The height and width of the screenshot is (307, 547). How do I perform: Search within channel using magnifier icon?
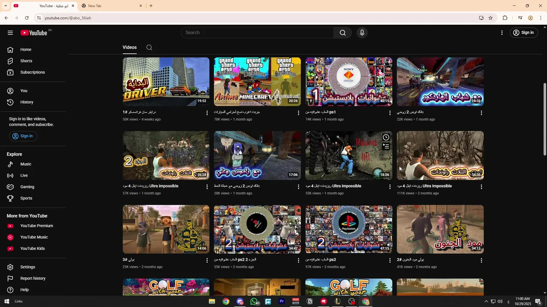[149, 47]
